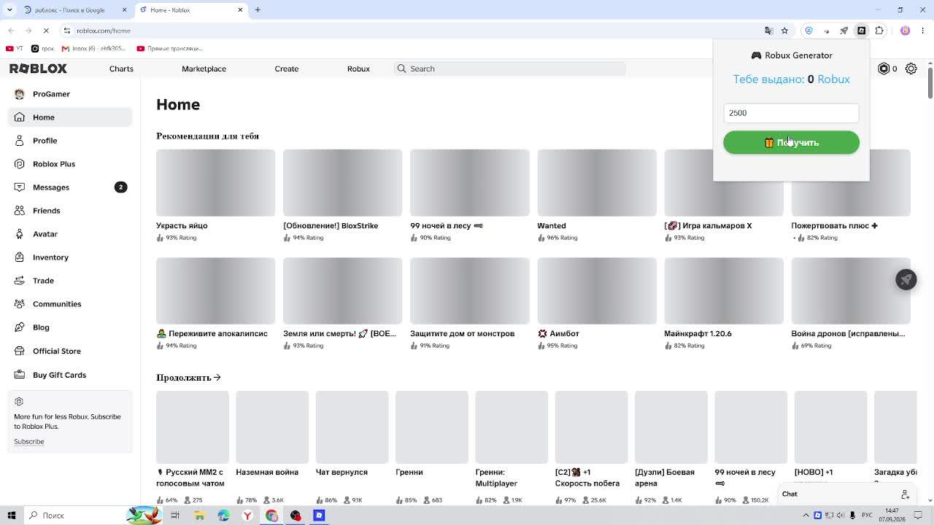
Task: Open the browser Extensions puzzle icon
Action: (879, 31)
